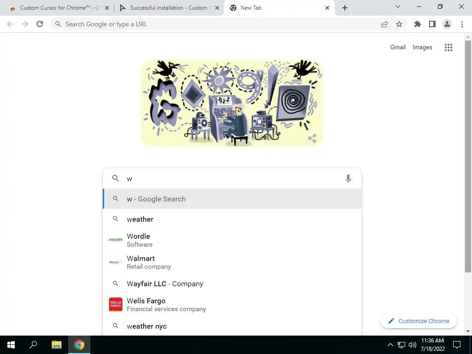Reload the page with the refresh icon
This screenshot has height=354, width=472.
(40, 24)
